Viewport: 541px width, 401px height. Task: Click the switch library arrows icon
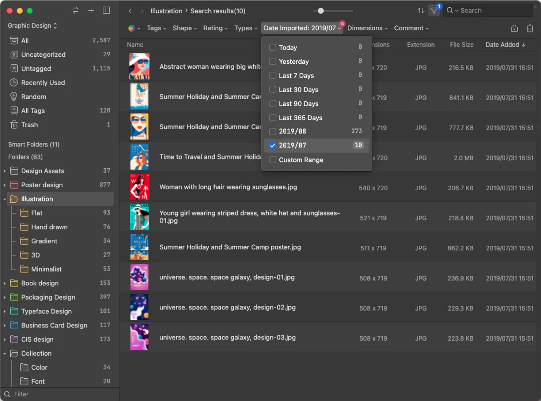[x=75, y=11]
